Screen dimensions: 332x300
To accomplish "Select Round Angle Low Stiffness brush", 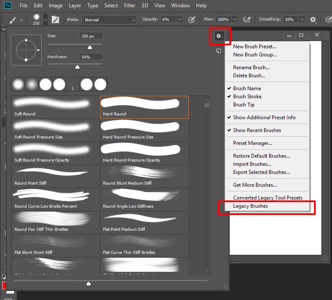I will (x=145, y=200).
